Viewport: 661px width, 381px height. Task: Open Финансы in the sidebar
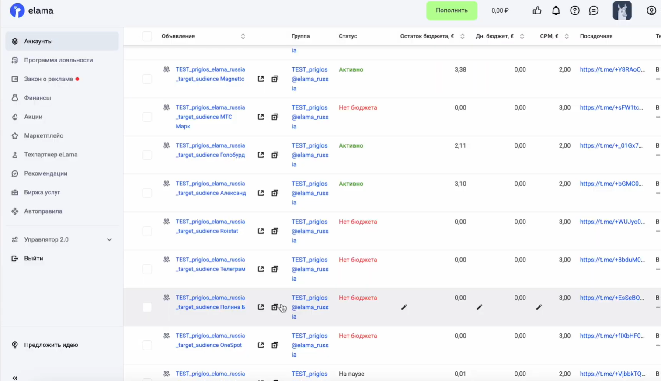point(38,98)
